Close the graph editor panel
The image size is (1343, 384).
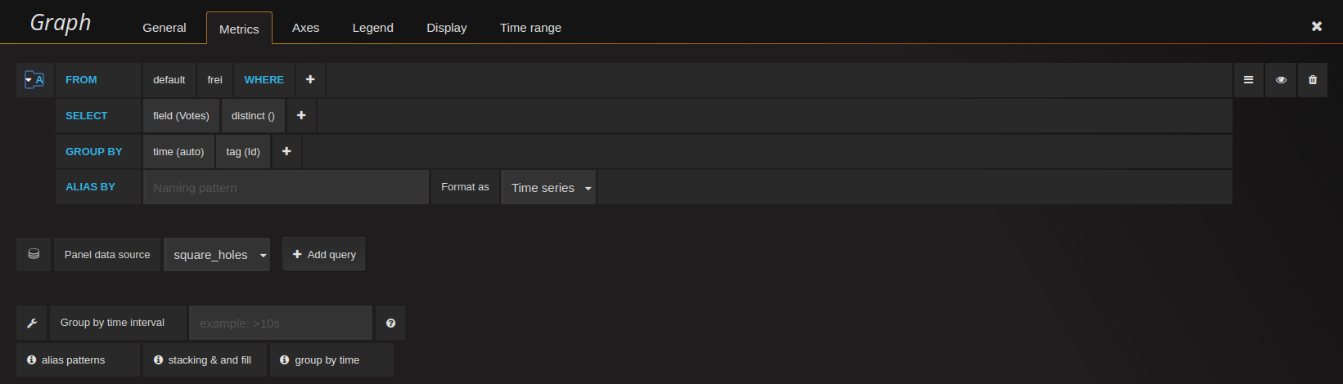click(x=1317, y=26)
